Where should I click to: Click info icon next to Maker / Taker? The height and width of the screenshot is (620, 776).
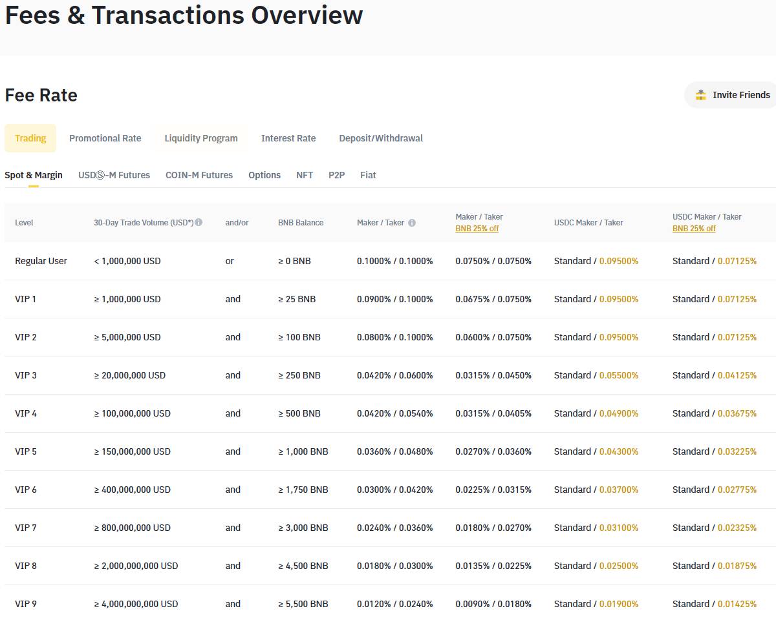(412, 223)
